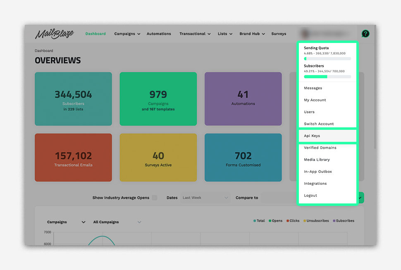
Task: Toggle the Opens series in chart legend
Action: tap(275, 221)
